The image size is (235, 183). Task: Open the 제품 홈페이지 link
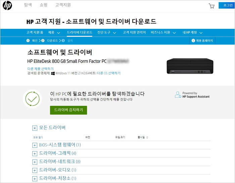(204, 41)
